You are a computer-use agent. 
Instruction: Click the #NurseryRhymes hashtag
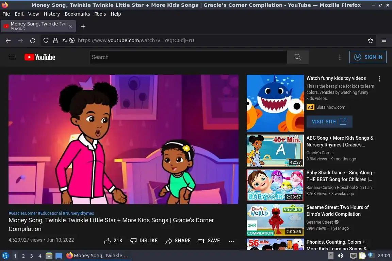tap(79, 213)
